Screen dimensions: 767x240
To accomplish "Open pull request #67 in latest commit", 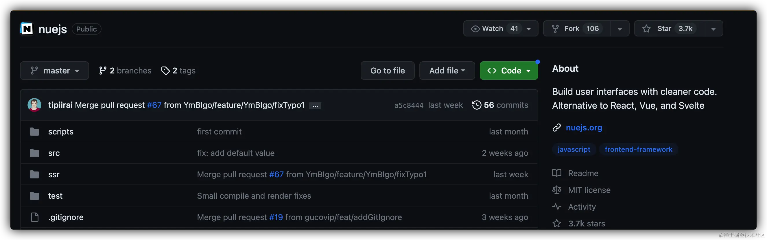I will pyautogui.click(x=154, y=105).
